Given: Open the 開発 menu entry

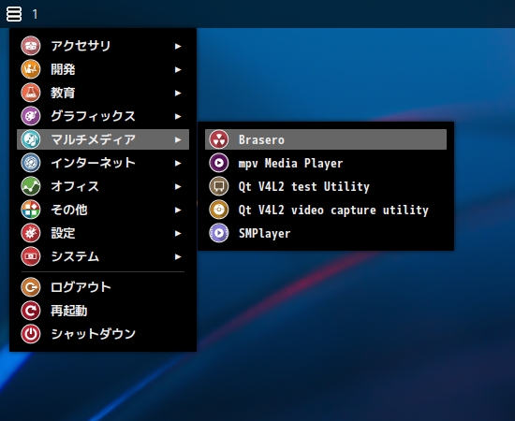Looking at the screenshot, I should (x=103, y=69).
